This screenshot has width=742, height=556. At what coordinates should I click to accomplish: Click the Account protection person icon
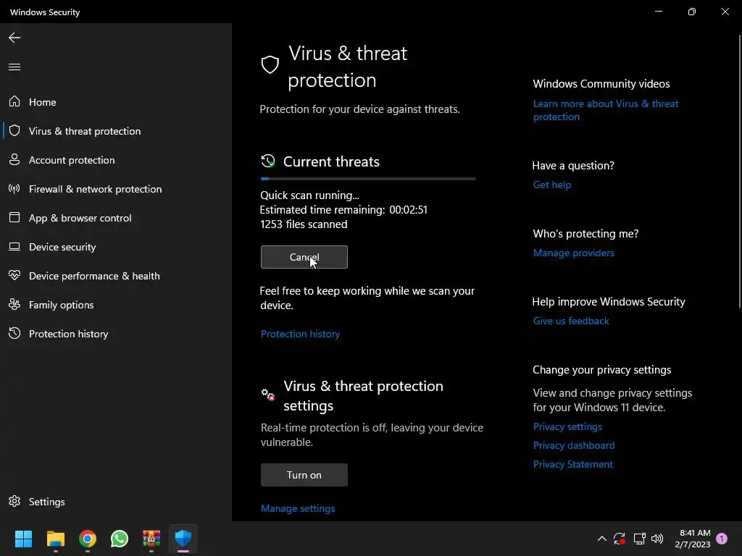(x=14, y=159)
